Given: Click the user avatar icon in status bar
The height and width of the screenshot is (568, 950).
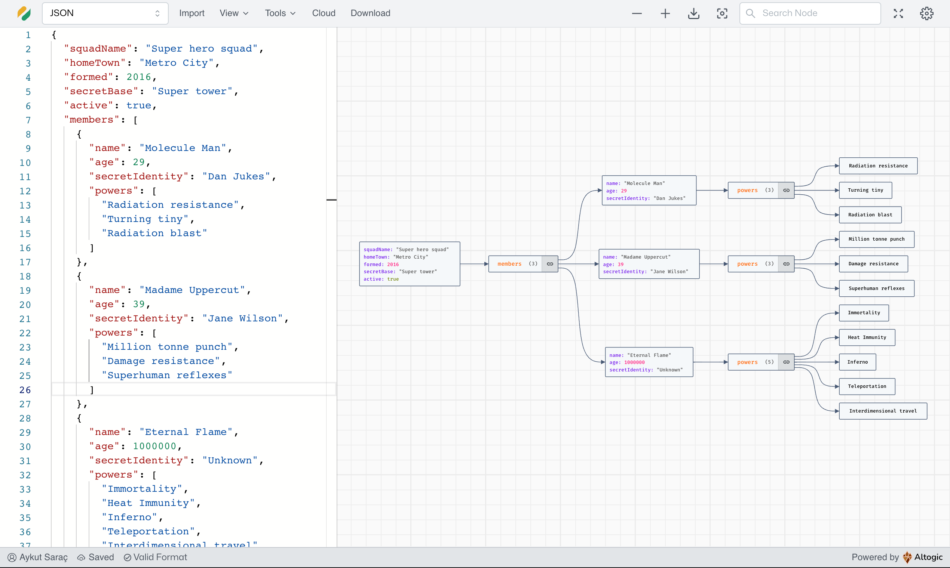Looking at the screenshot, I should pyautogui.click(x=12, y=557).
